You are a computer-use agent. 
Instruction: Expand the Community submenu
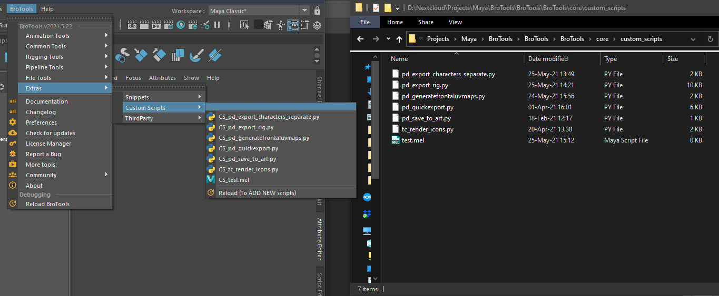click(65, 175)
